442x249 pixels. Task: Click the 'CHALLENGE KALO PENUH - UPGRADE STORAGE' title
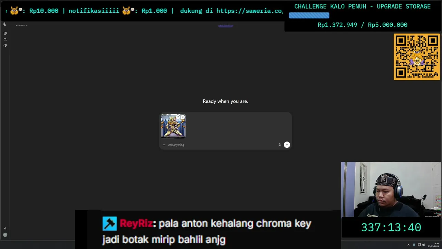tap(363, 7)
